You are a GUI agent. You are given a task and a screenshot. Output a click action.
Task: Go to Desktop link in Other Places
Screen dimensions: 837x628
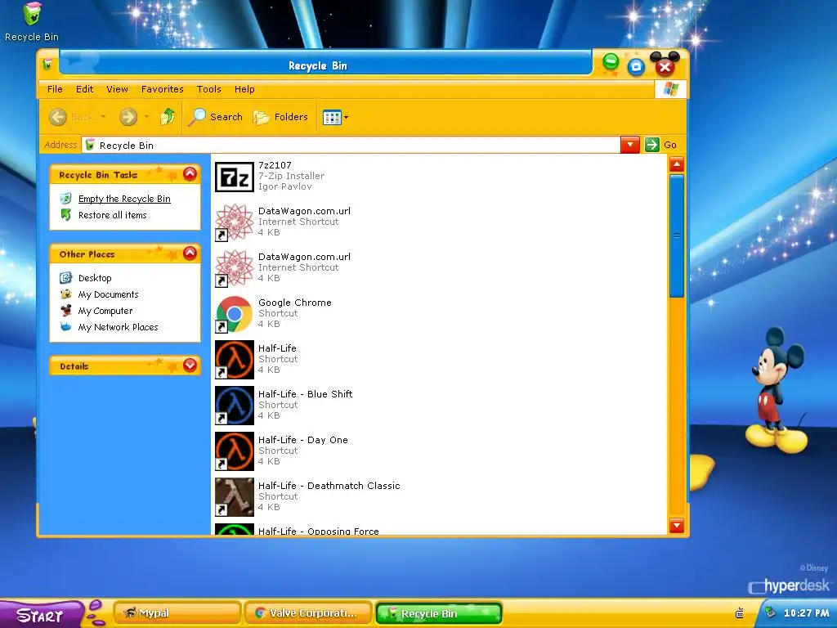tap(95, 278)
